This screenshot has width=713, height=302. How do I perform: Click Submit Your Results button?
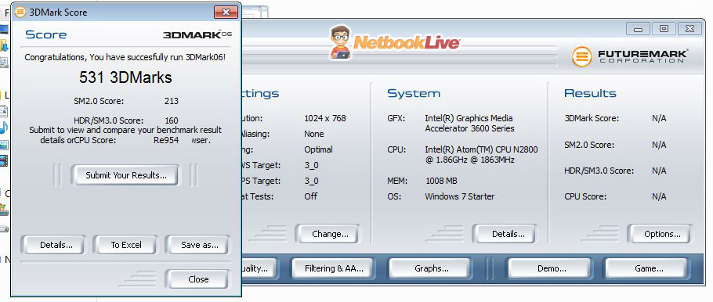(126, 175)
